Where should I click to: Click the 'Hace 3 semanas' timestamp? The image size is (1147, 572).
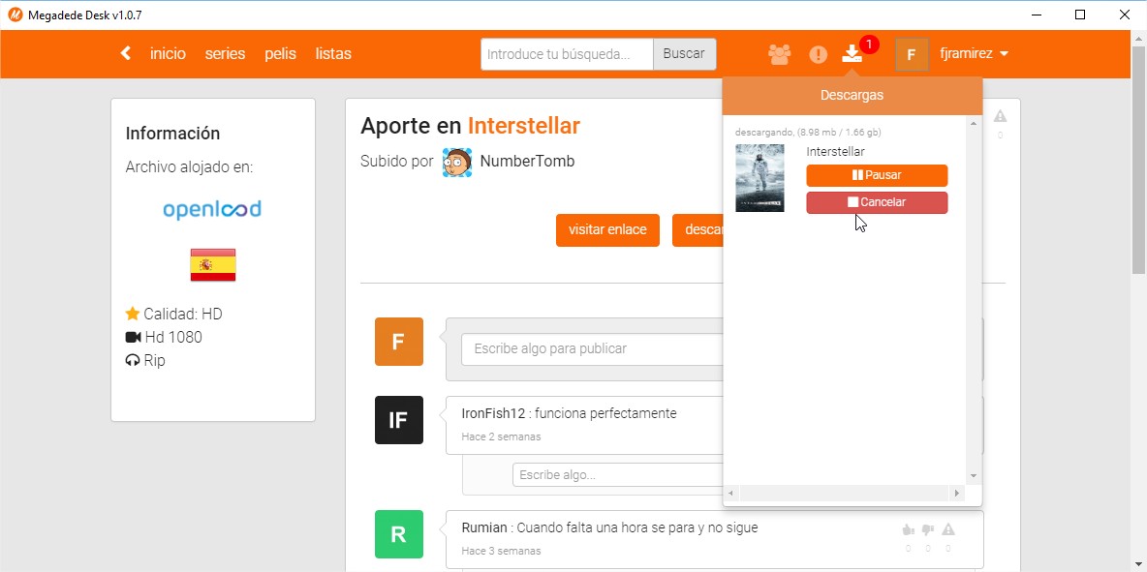tap(501, 551)
